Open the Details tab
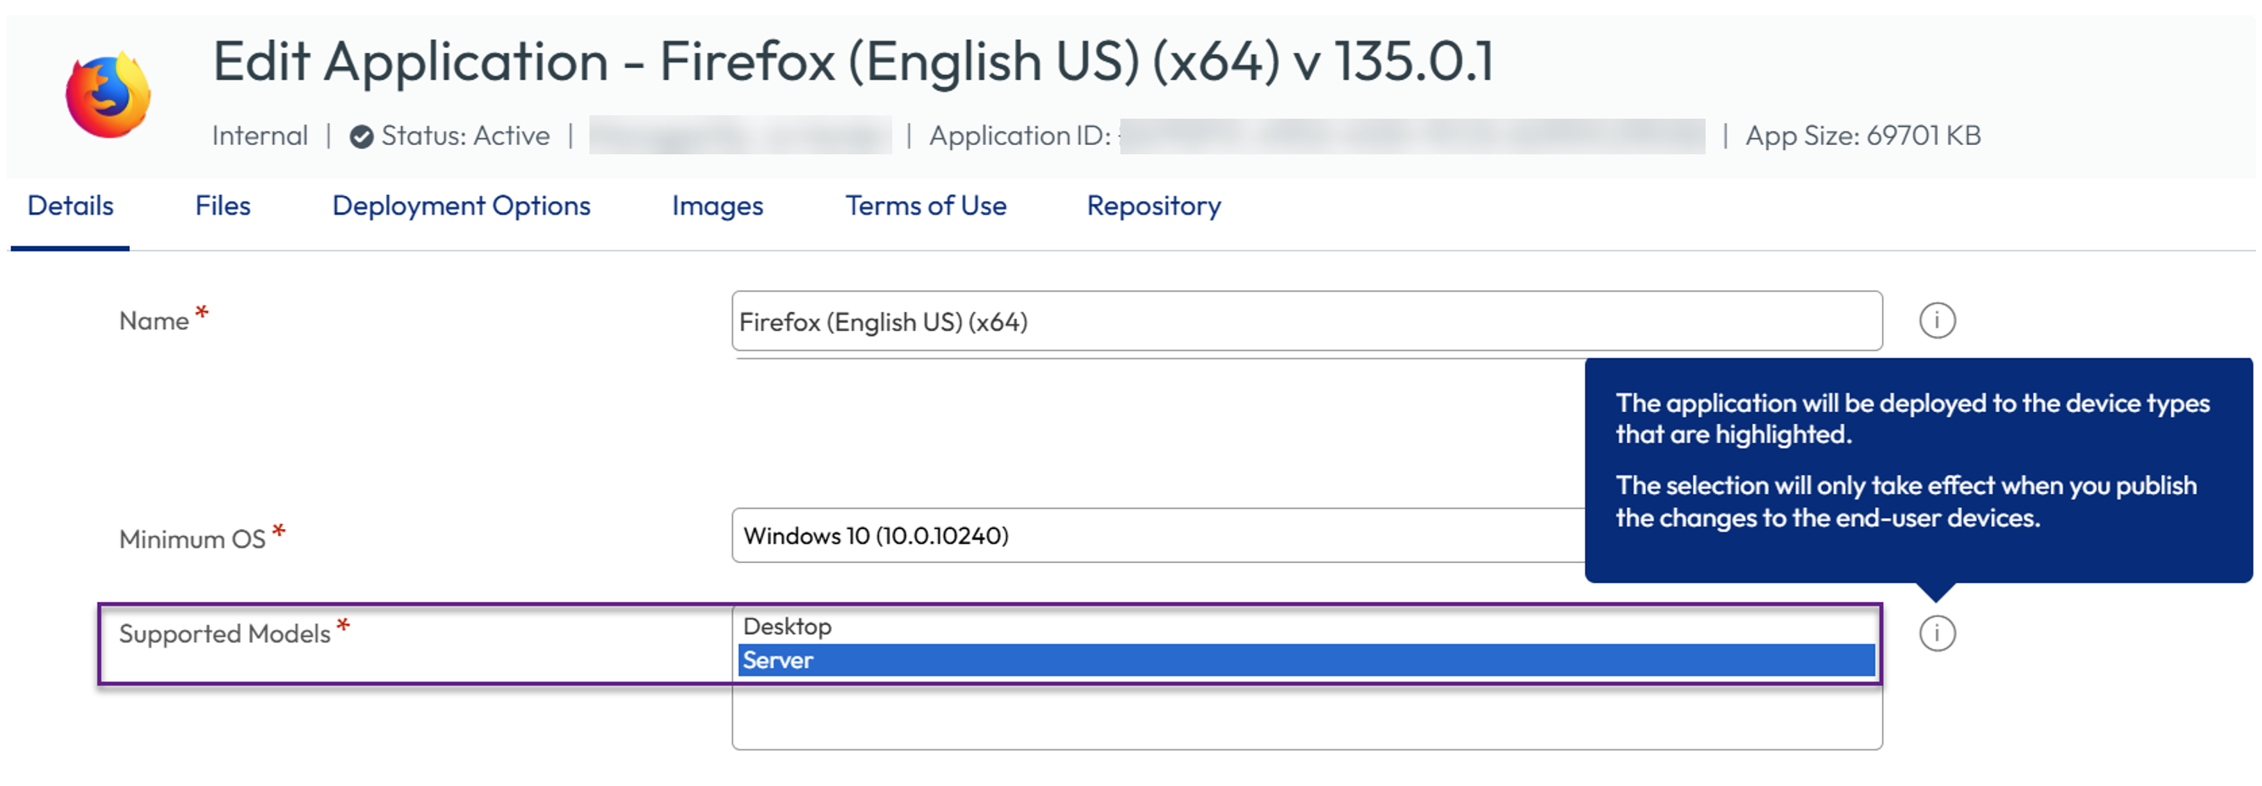The image size is (2262, 786). [x=70, y=205]
